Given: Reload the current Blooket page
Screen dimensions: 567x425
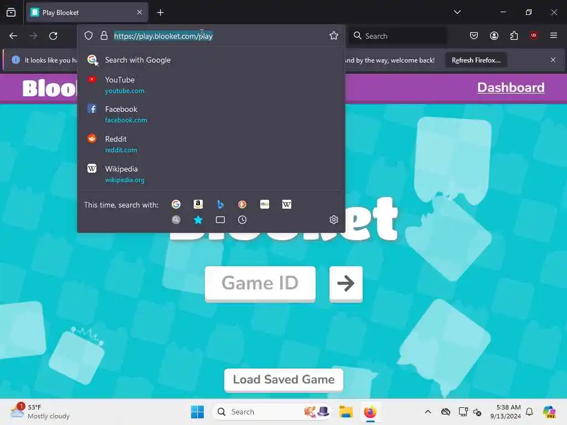Looking at the screenshot, I should pyautogui.click(x=53, y=36).
